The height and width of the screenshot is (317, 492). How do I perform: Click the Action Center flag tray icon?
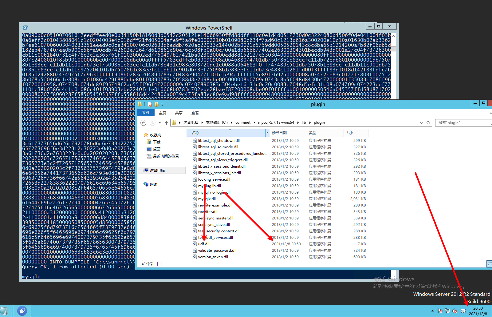point(440,311)
